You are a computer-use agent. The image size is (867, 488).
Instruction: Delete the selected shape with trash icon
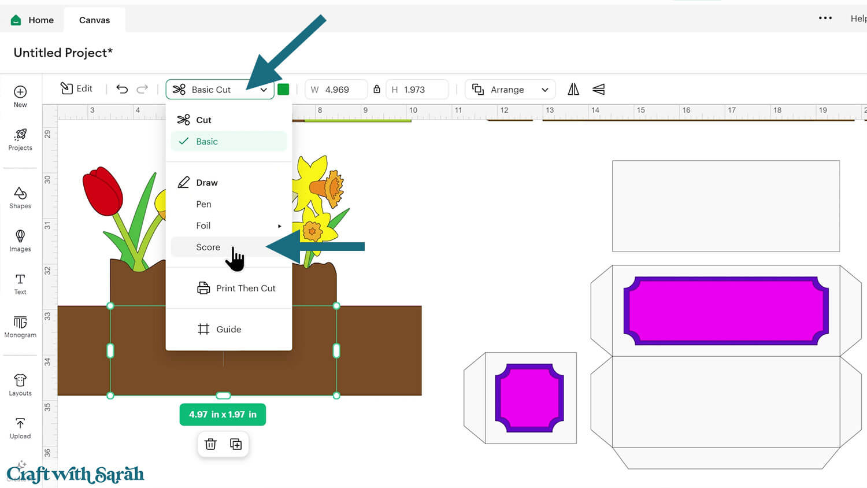[x=210, y=444]
